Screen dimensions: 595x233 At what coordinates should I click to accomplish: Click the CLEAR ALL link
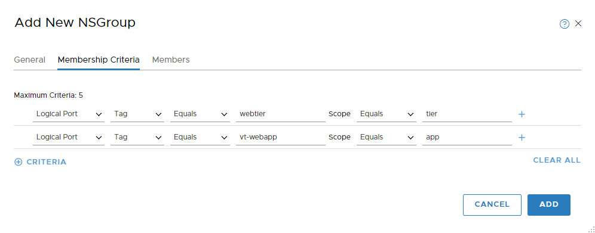coord(557,160)
